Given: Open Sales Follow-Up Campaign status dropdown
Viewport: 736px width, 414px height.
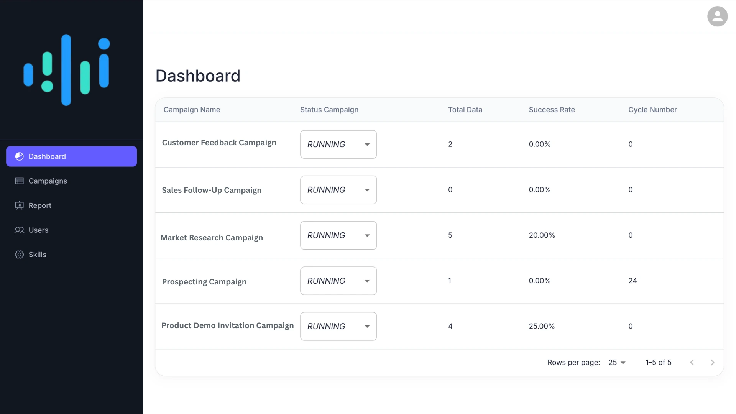Looking at the screenshot, I should 338,190.
